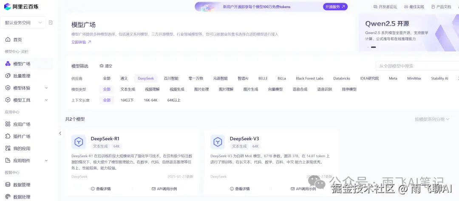
Task: Click the DeepSeek-R1 model icon
Action: coord(79,142)
